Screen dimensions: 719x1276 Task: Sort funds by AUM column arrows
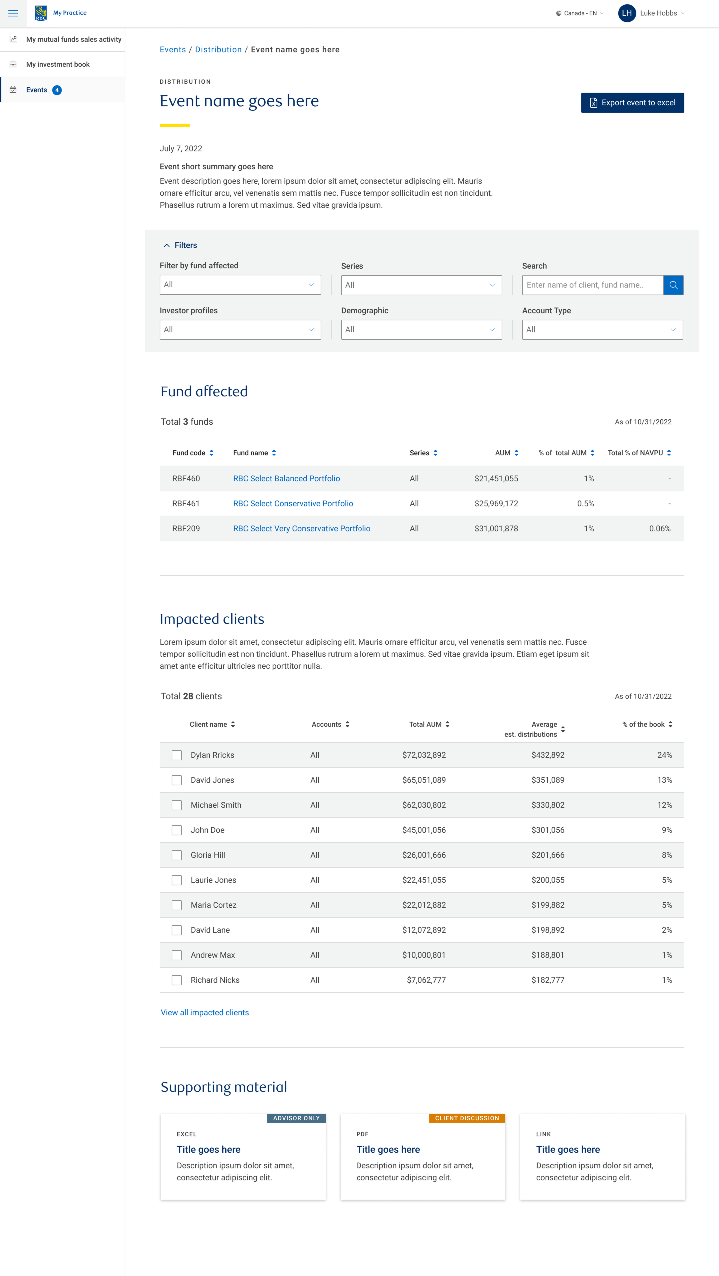point(517,453)
